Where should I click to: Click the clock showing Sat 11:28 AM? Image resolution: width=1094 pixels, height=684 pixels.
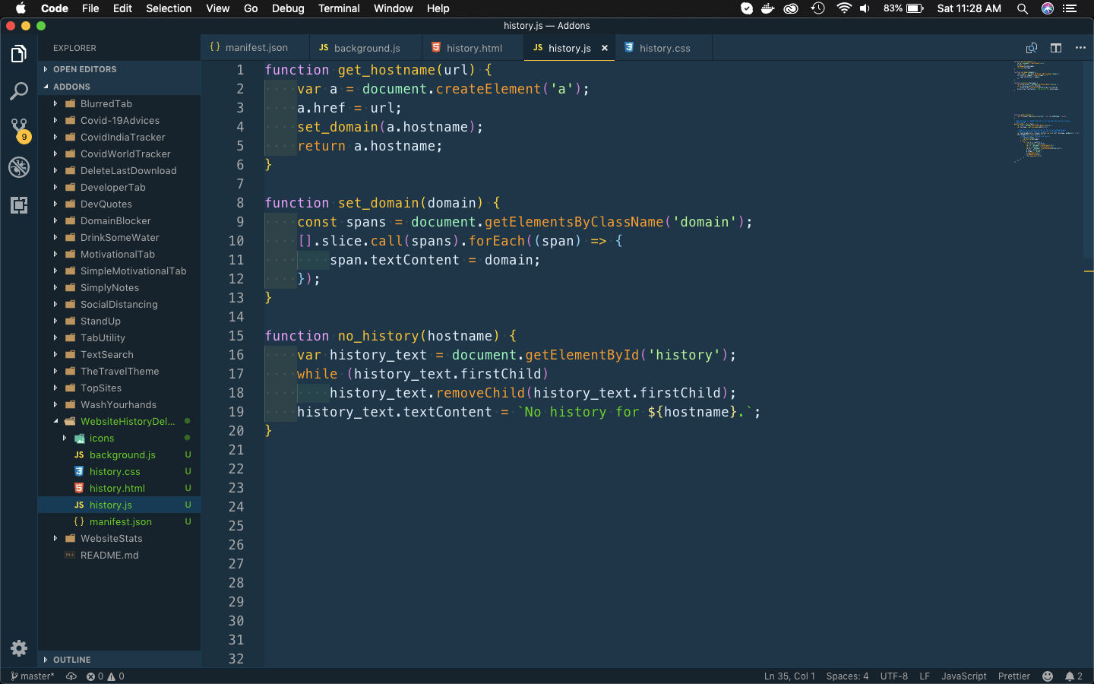point(969,8)
